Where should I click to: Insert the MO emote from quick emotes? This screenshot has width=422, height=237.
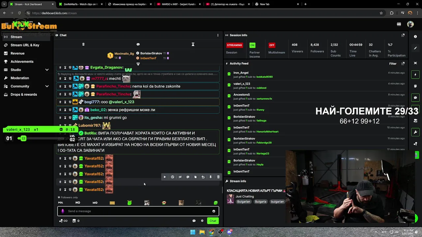[x=95, y=203]
